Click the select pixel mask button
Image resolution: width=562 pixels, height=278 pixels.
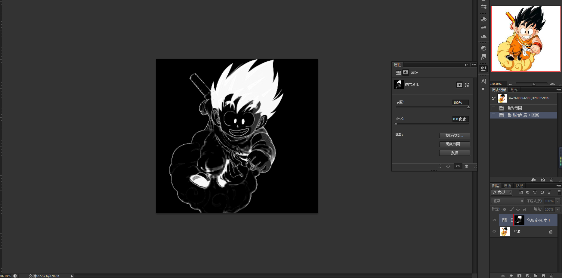coord(459,85)
